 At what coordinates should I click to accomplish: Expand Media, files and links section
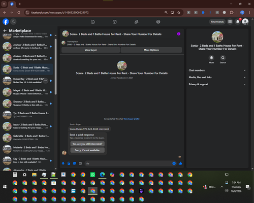pos(217,77)
